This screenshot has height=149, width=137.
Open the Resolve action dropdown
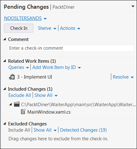point(123,77)
